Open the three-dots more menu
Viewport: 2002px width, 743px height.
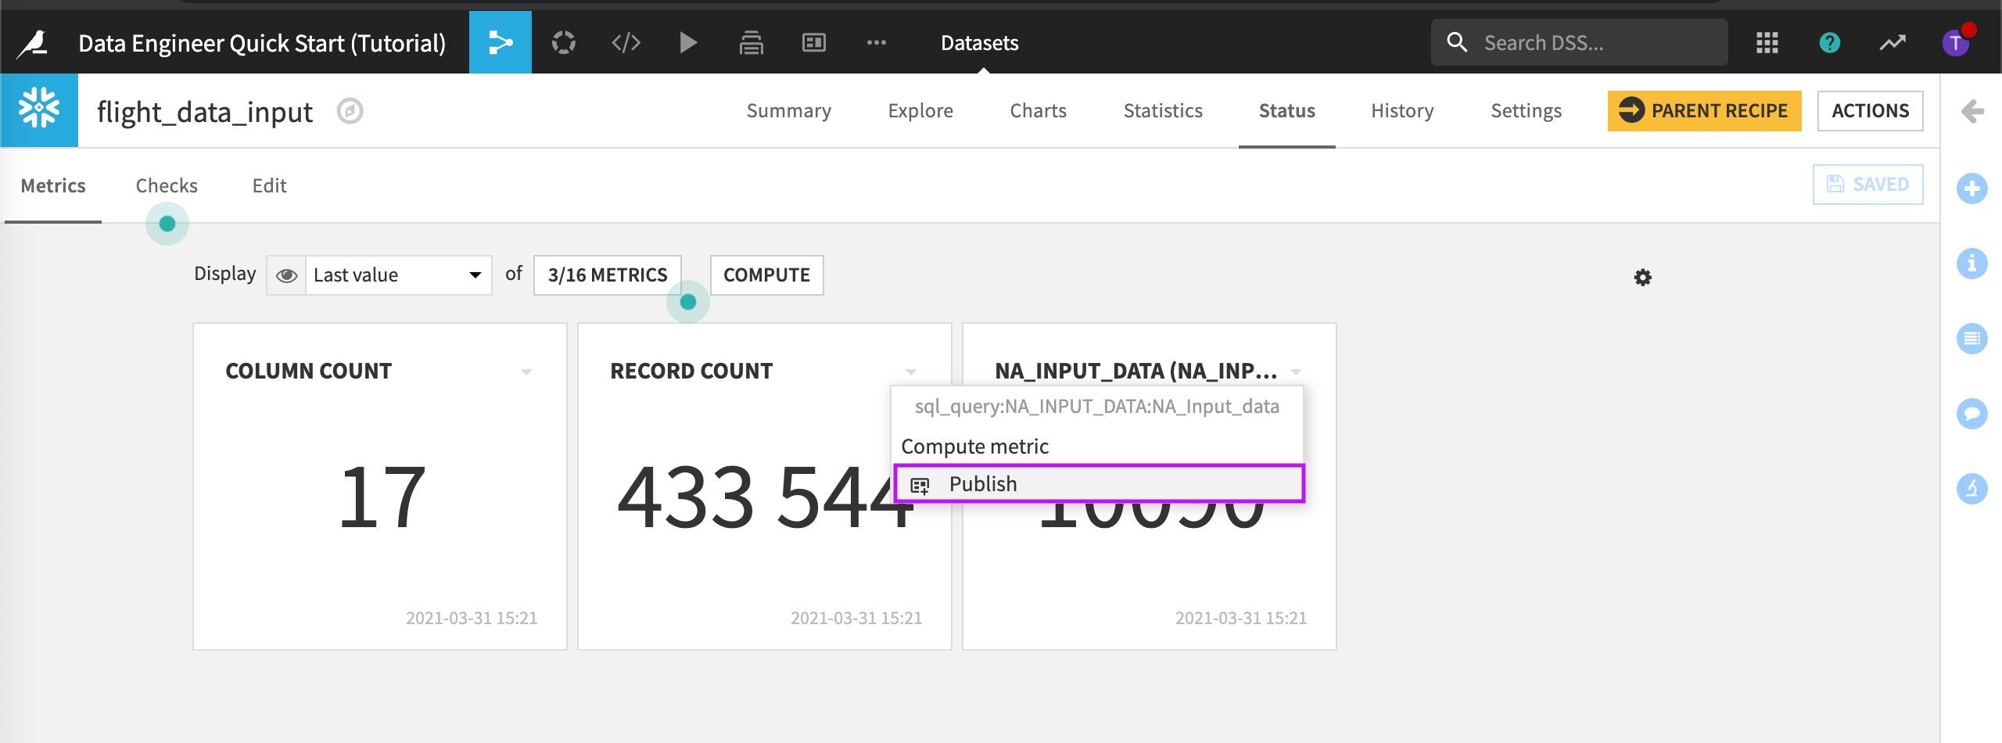877,42
